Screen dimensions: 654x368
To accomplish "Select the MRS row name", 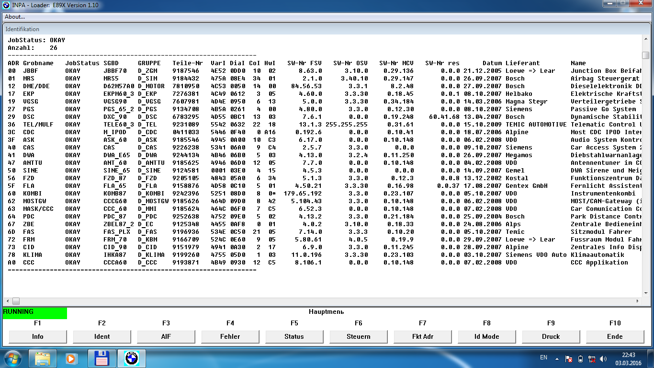I will pyautogui.click(x=29, y=79).
